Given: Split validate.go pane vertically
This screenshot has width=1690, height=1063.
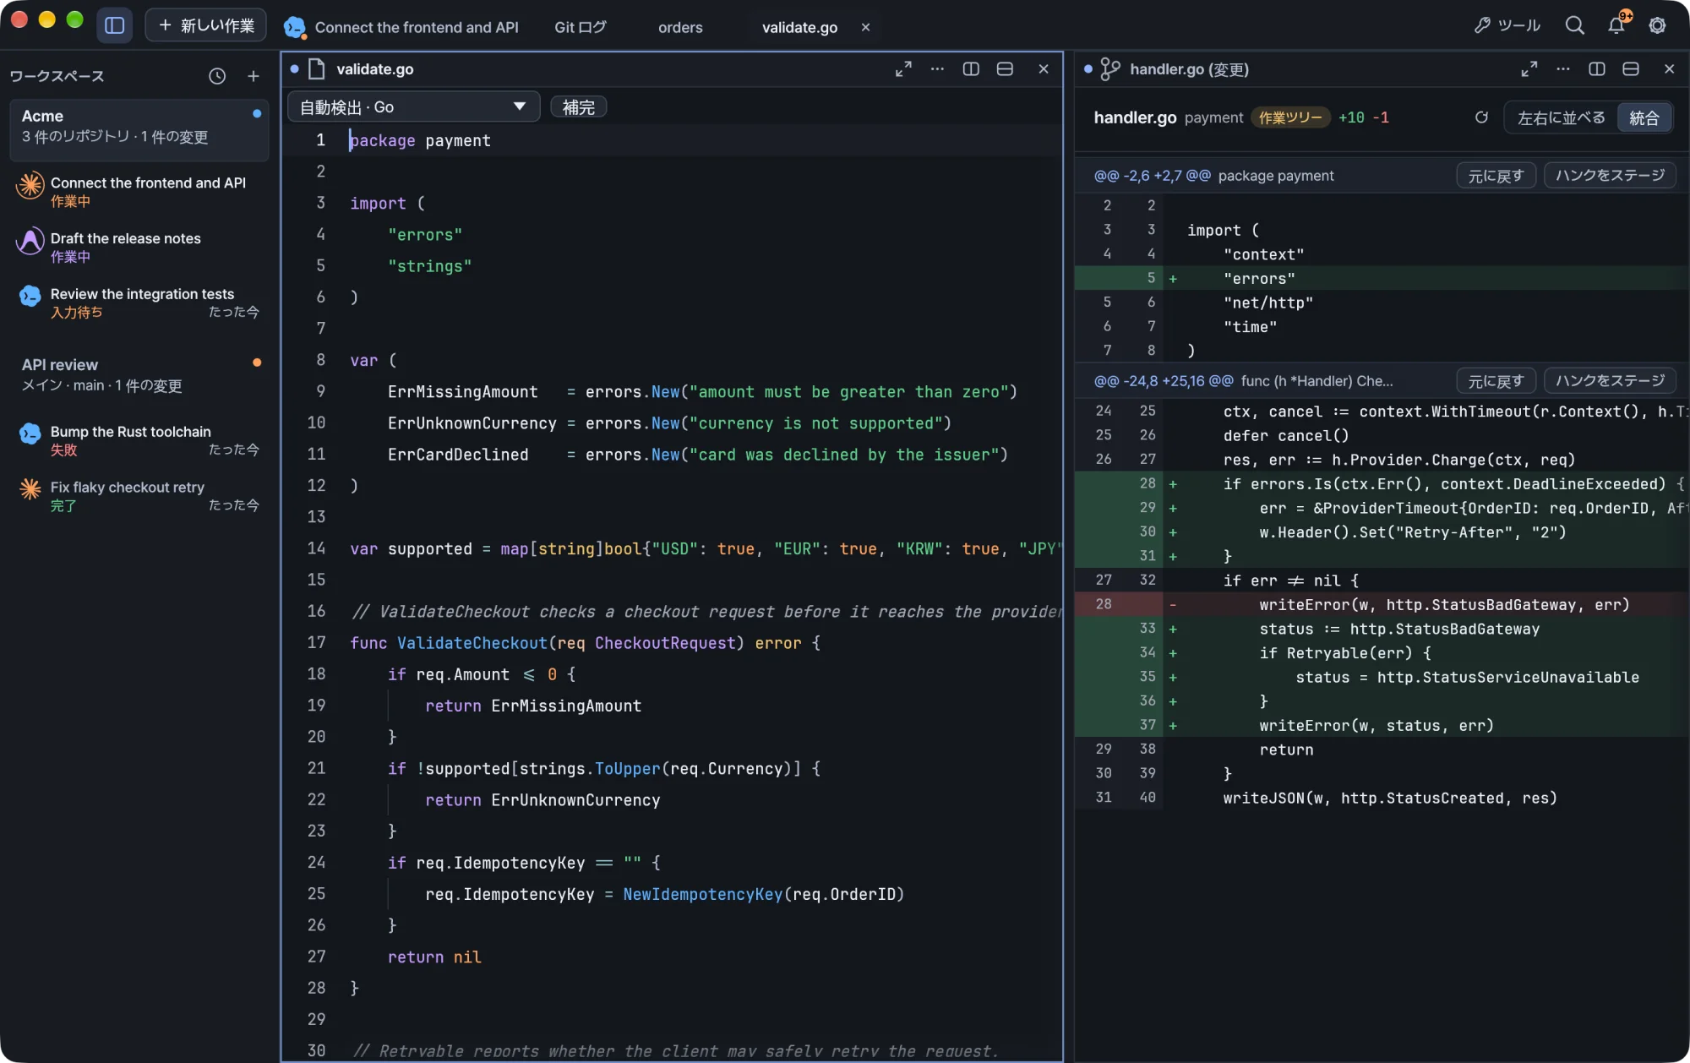Looking at the screenshot, I should tap(971, 69).
